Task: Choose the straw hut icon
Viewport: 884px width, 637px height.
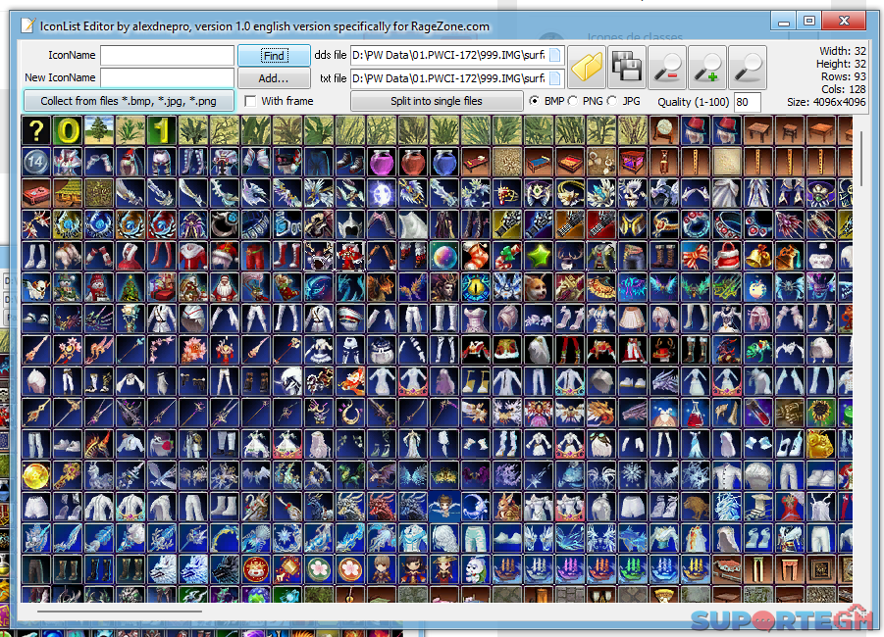Action: [x=68, y=193]
